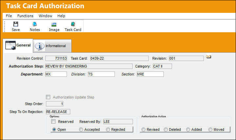Click the Revision field 001
The width and height of the screenshot is (236, 140).
pyautogui.click(x=186, y=58)
